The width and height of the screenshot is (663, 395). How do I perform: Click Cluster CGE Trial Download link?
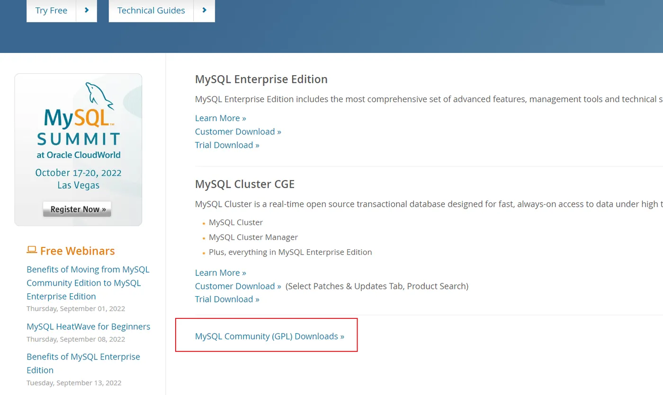227,299
